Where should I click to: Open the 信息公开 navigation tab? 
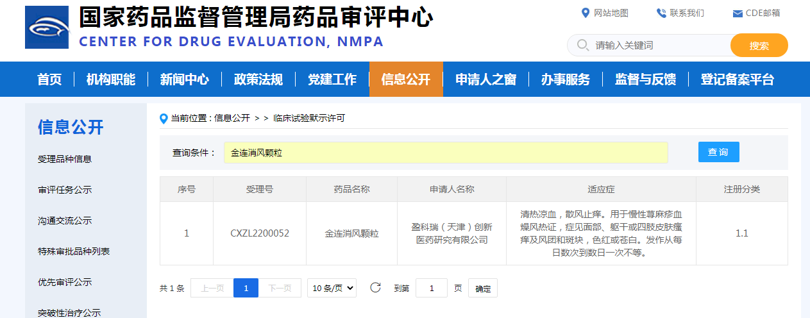[405, 79]
